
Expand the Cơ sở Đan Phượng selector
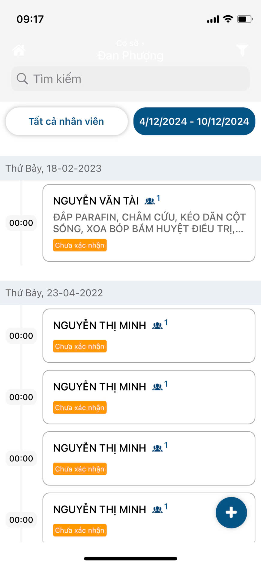tap(130, 51)
